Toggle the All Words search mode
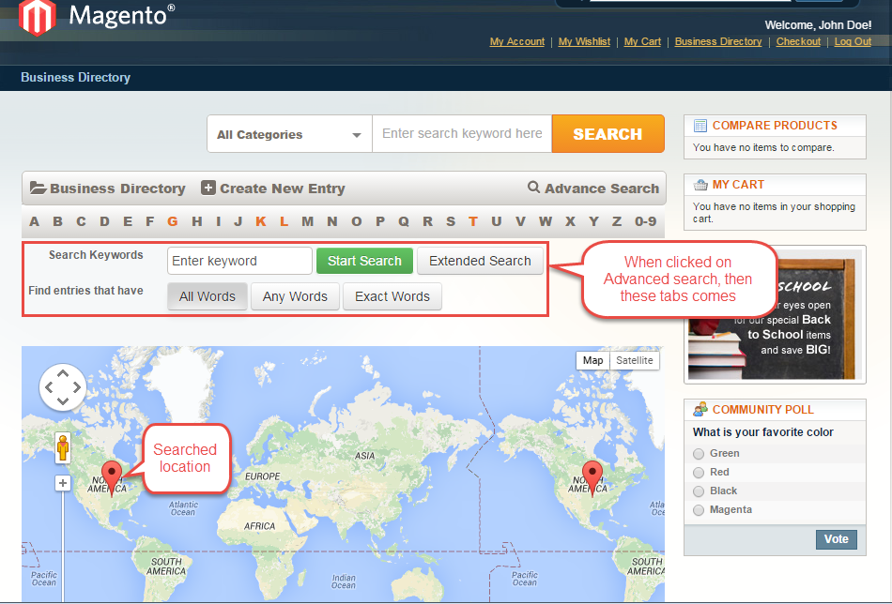The image size is (892, 604). (x=208, y=296)
